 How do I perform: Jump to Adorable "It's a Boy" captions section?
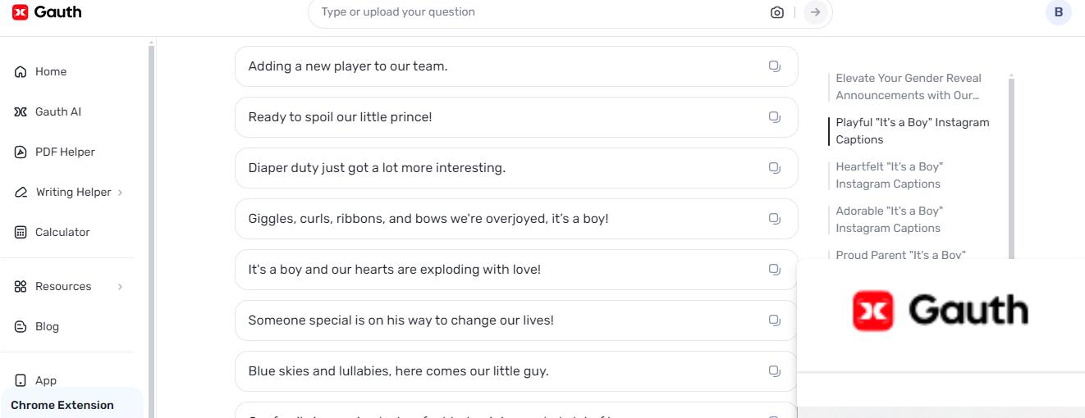[x=889, y=220]
